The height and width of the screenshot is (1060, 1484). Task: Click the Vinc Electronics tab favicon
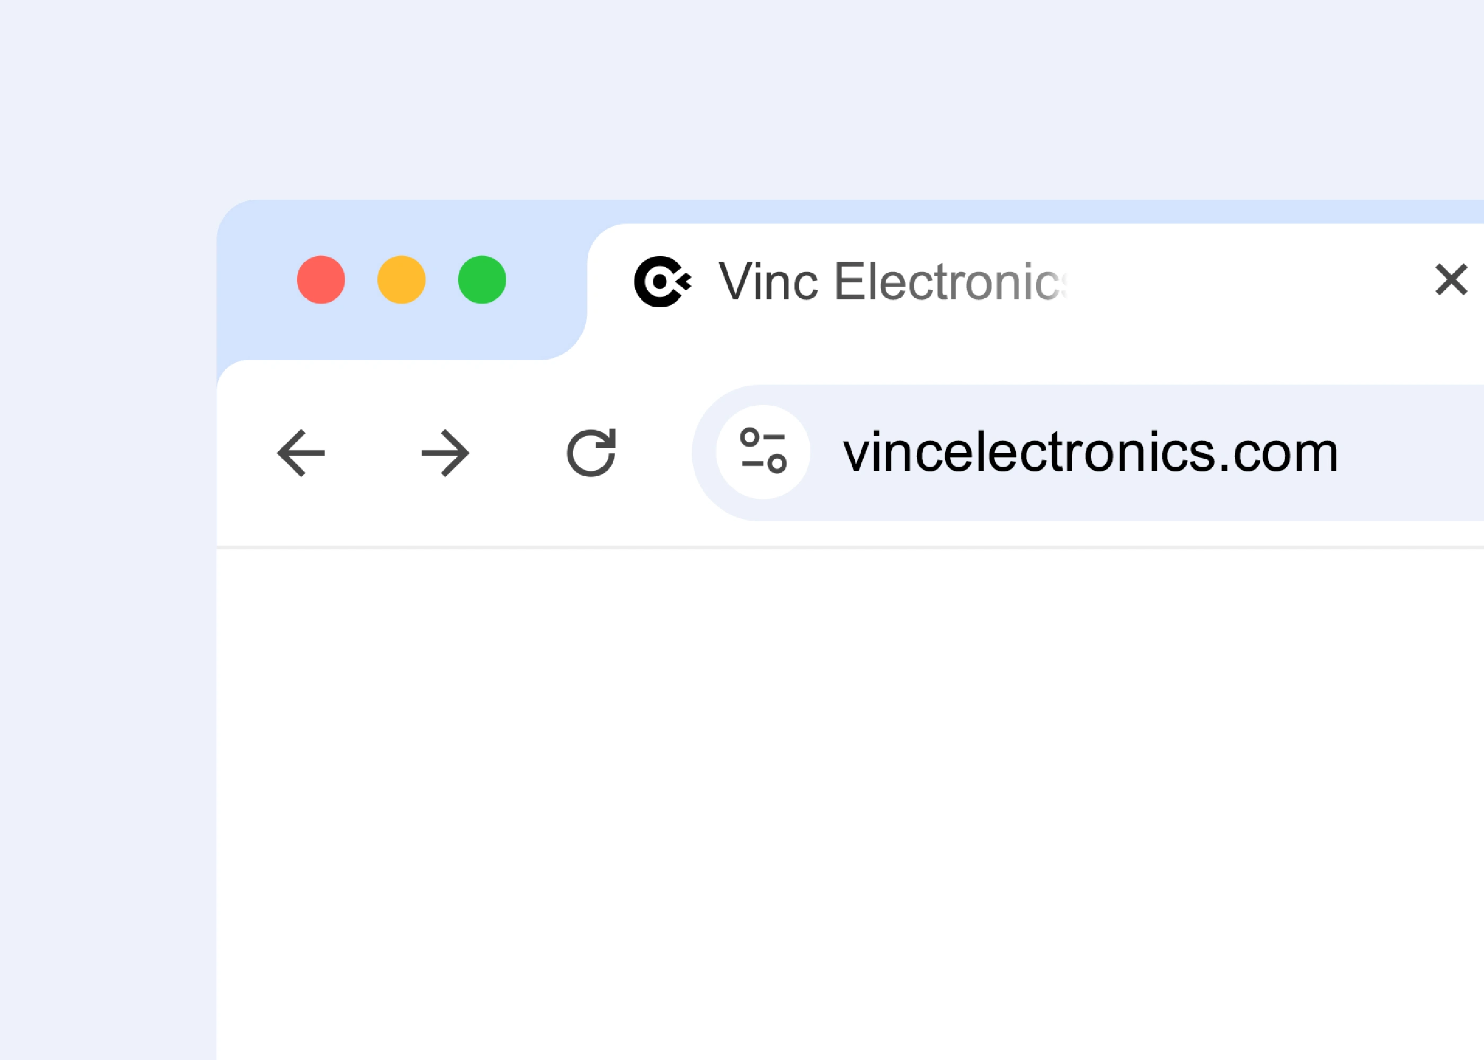(662, 281)
